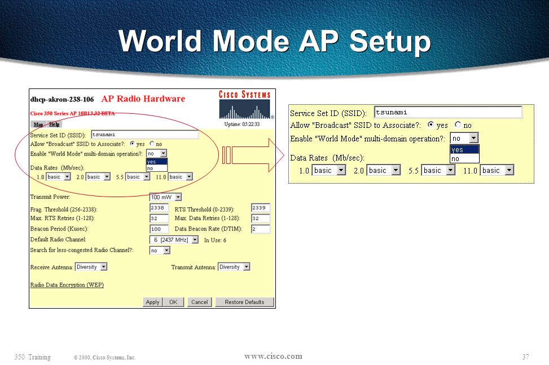Click the Cisco Systems logo in AP page
This screenshot has height=365, width=549.
[246, 105]
